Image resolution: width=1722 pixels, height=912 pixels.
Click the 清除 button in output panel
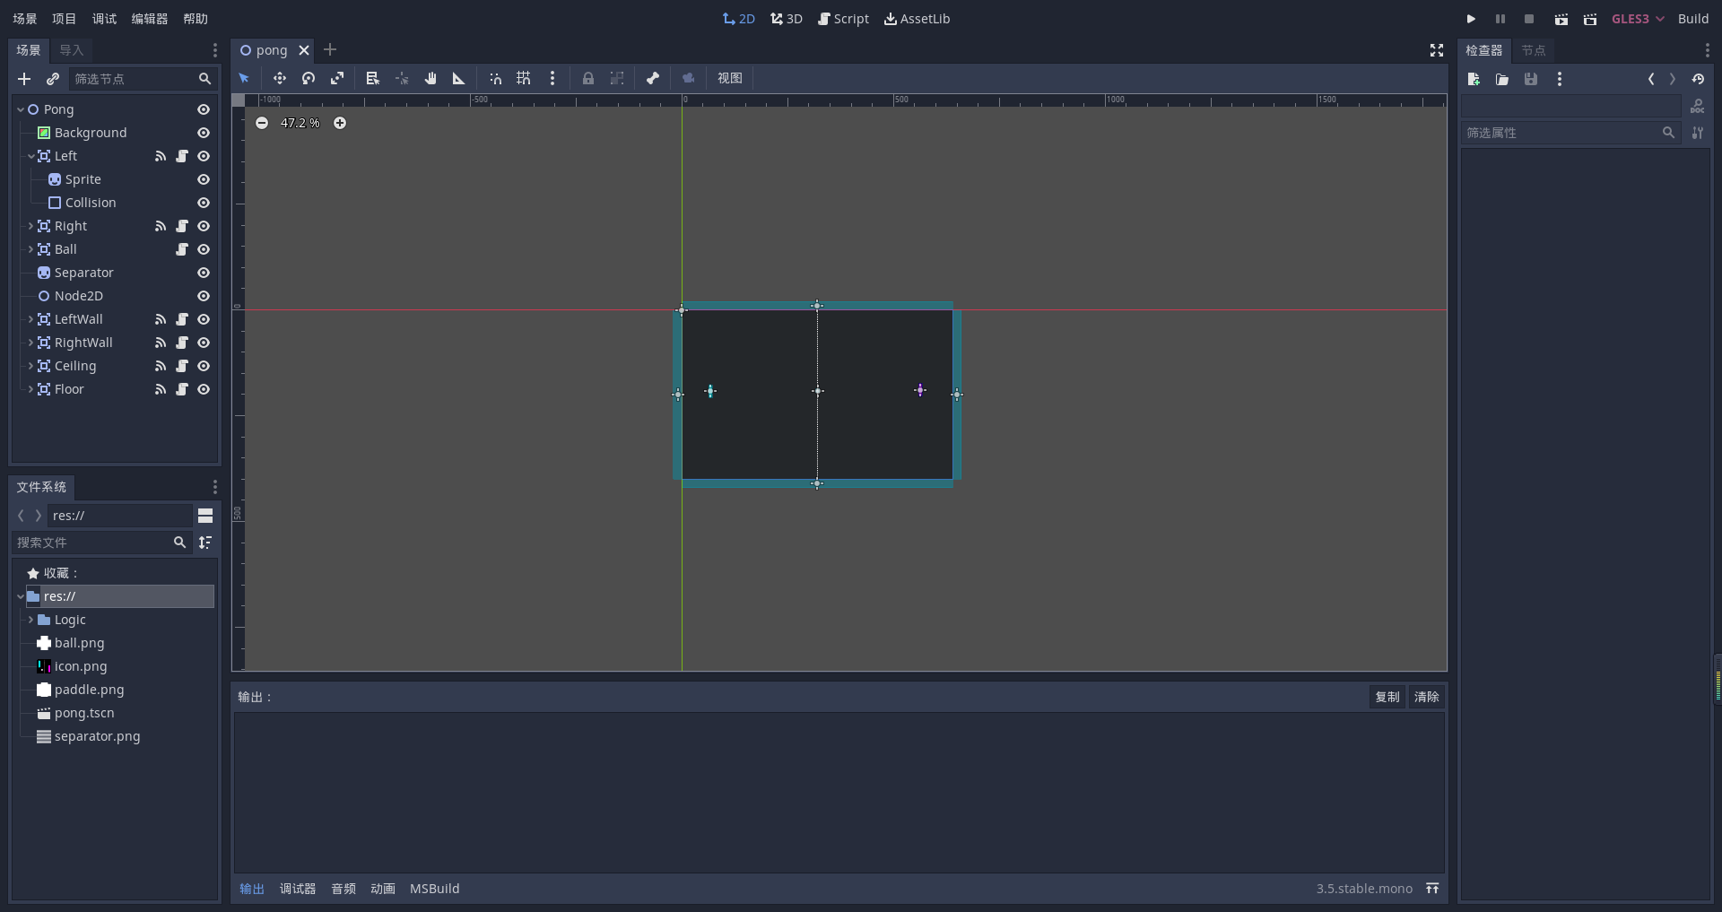pyautogui.click(x=1426, y=697)
